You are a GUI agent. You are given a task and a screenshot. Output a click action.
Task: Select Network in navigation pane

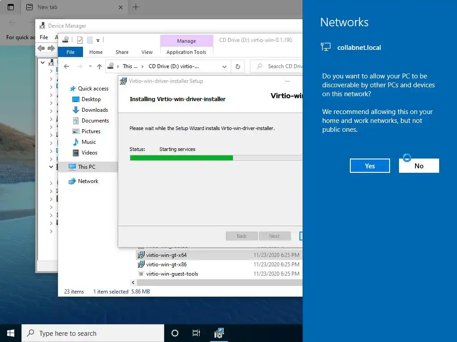(x=88, y=181)
